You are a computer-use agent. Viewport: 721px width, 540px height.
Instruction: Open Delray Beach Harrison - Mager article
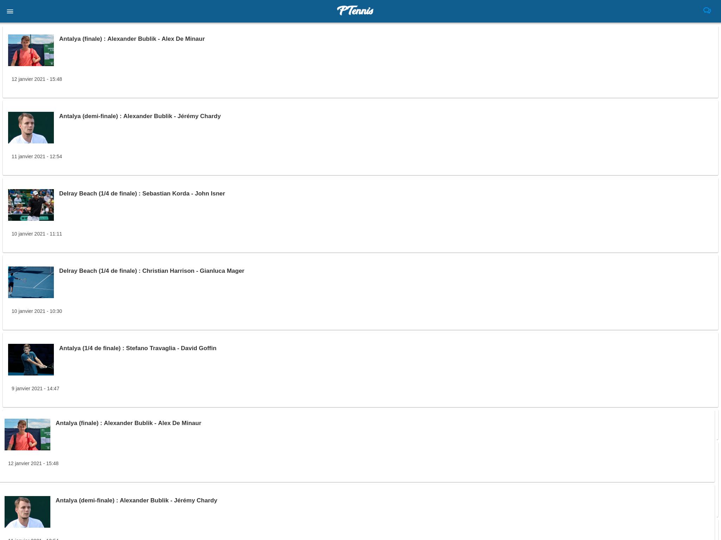point(152,271)
